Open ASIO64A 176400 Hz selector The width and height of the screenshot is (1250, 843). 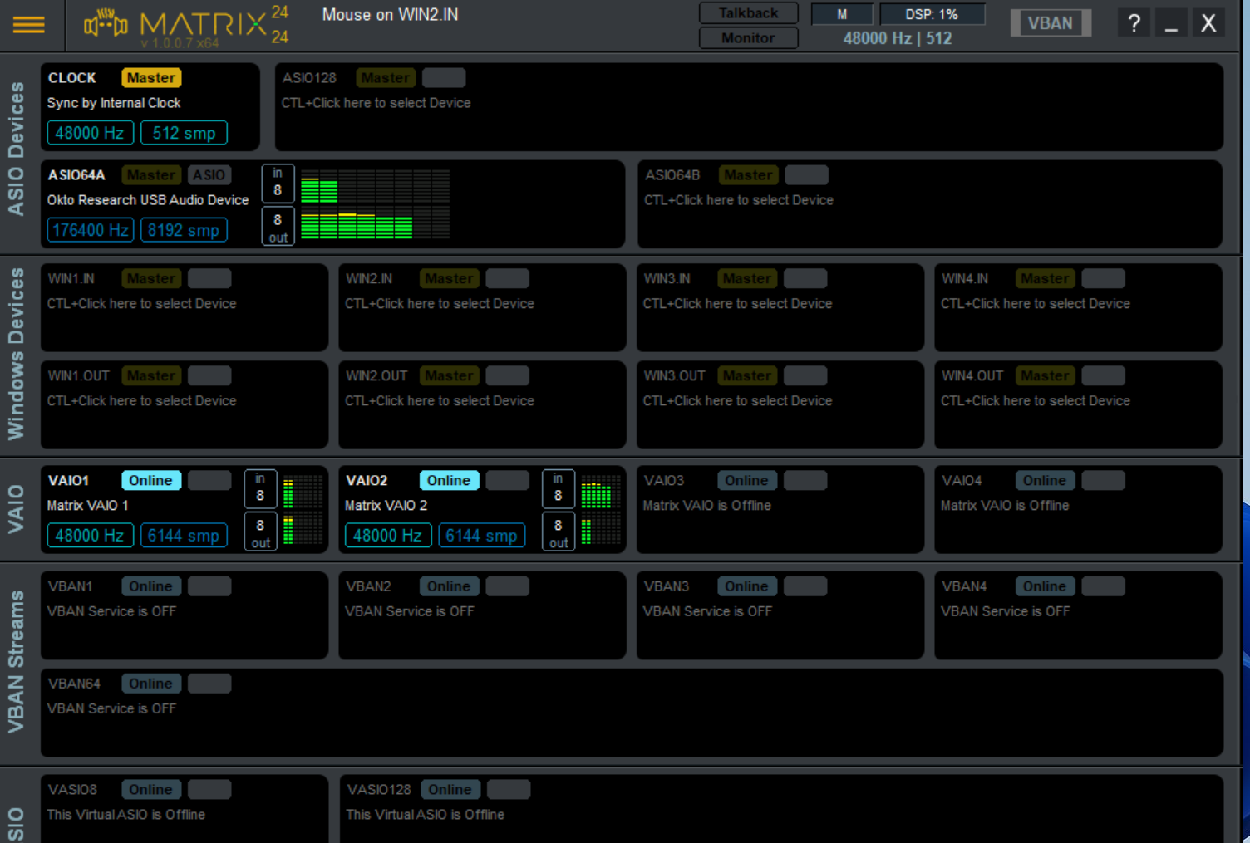(90, 230)
